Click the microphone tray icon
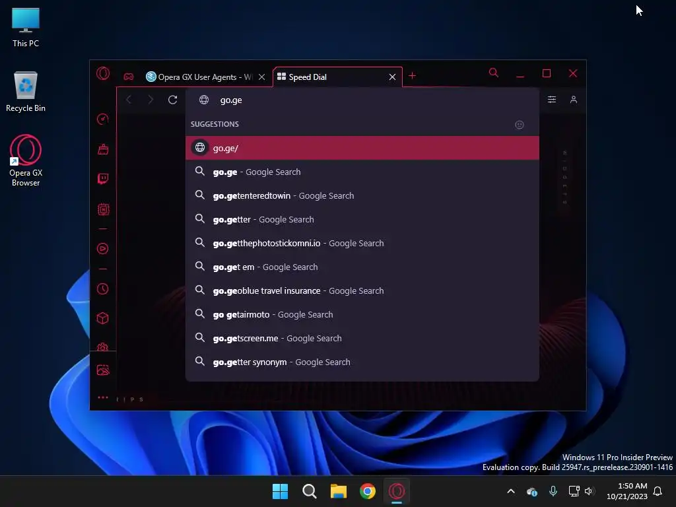 (553, 491)
